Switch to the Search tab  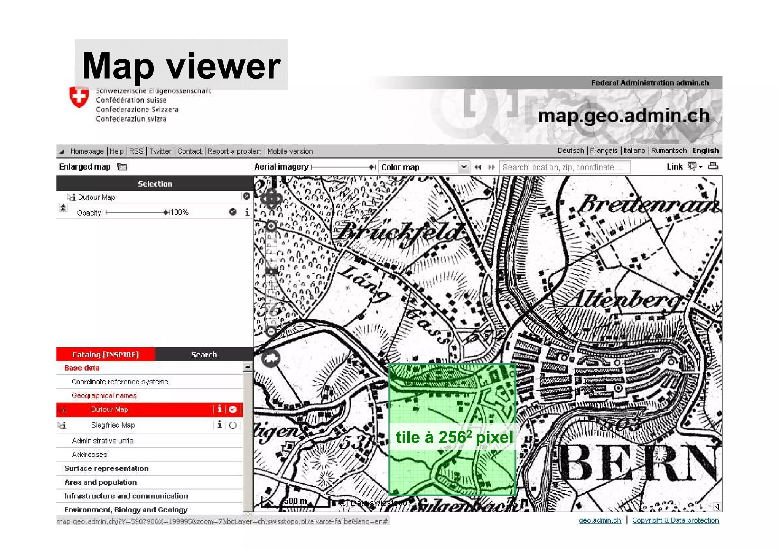[204, 354]
